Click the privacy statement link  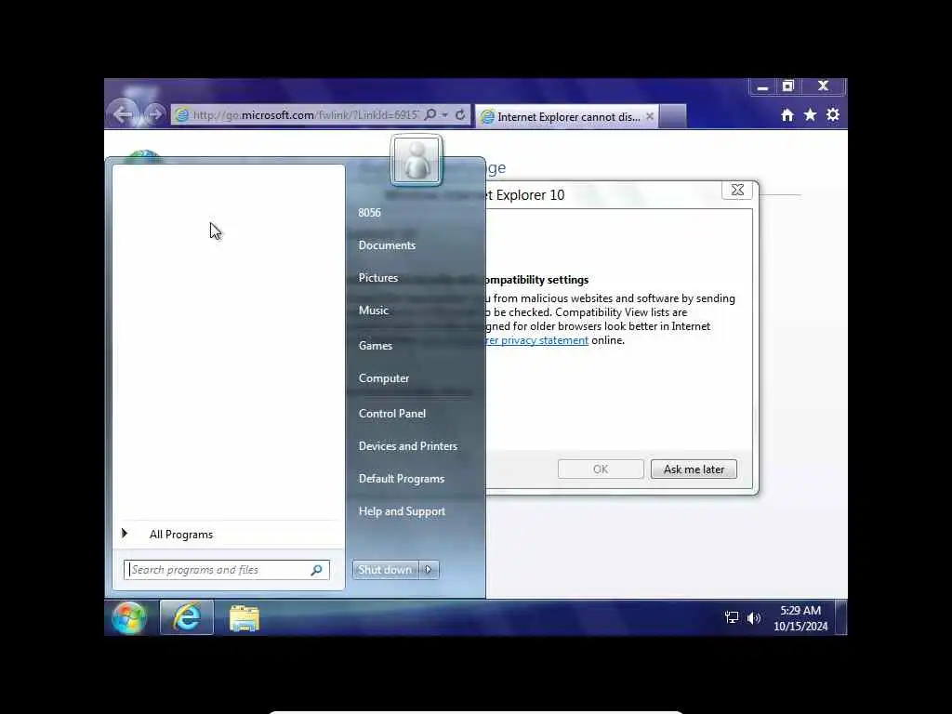pyautogui.click(x=537, y=340)
